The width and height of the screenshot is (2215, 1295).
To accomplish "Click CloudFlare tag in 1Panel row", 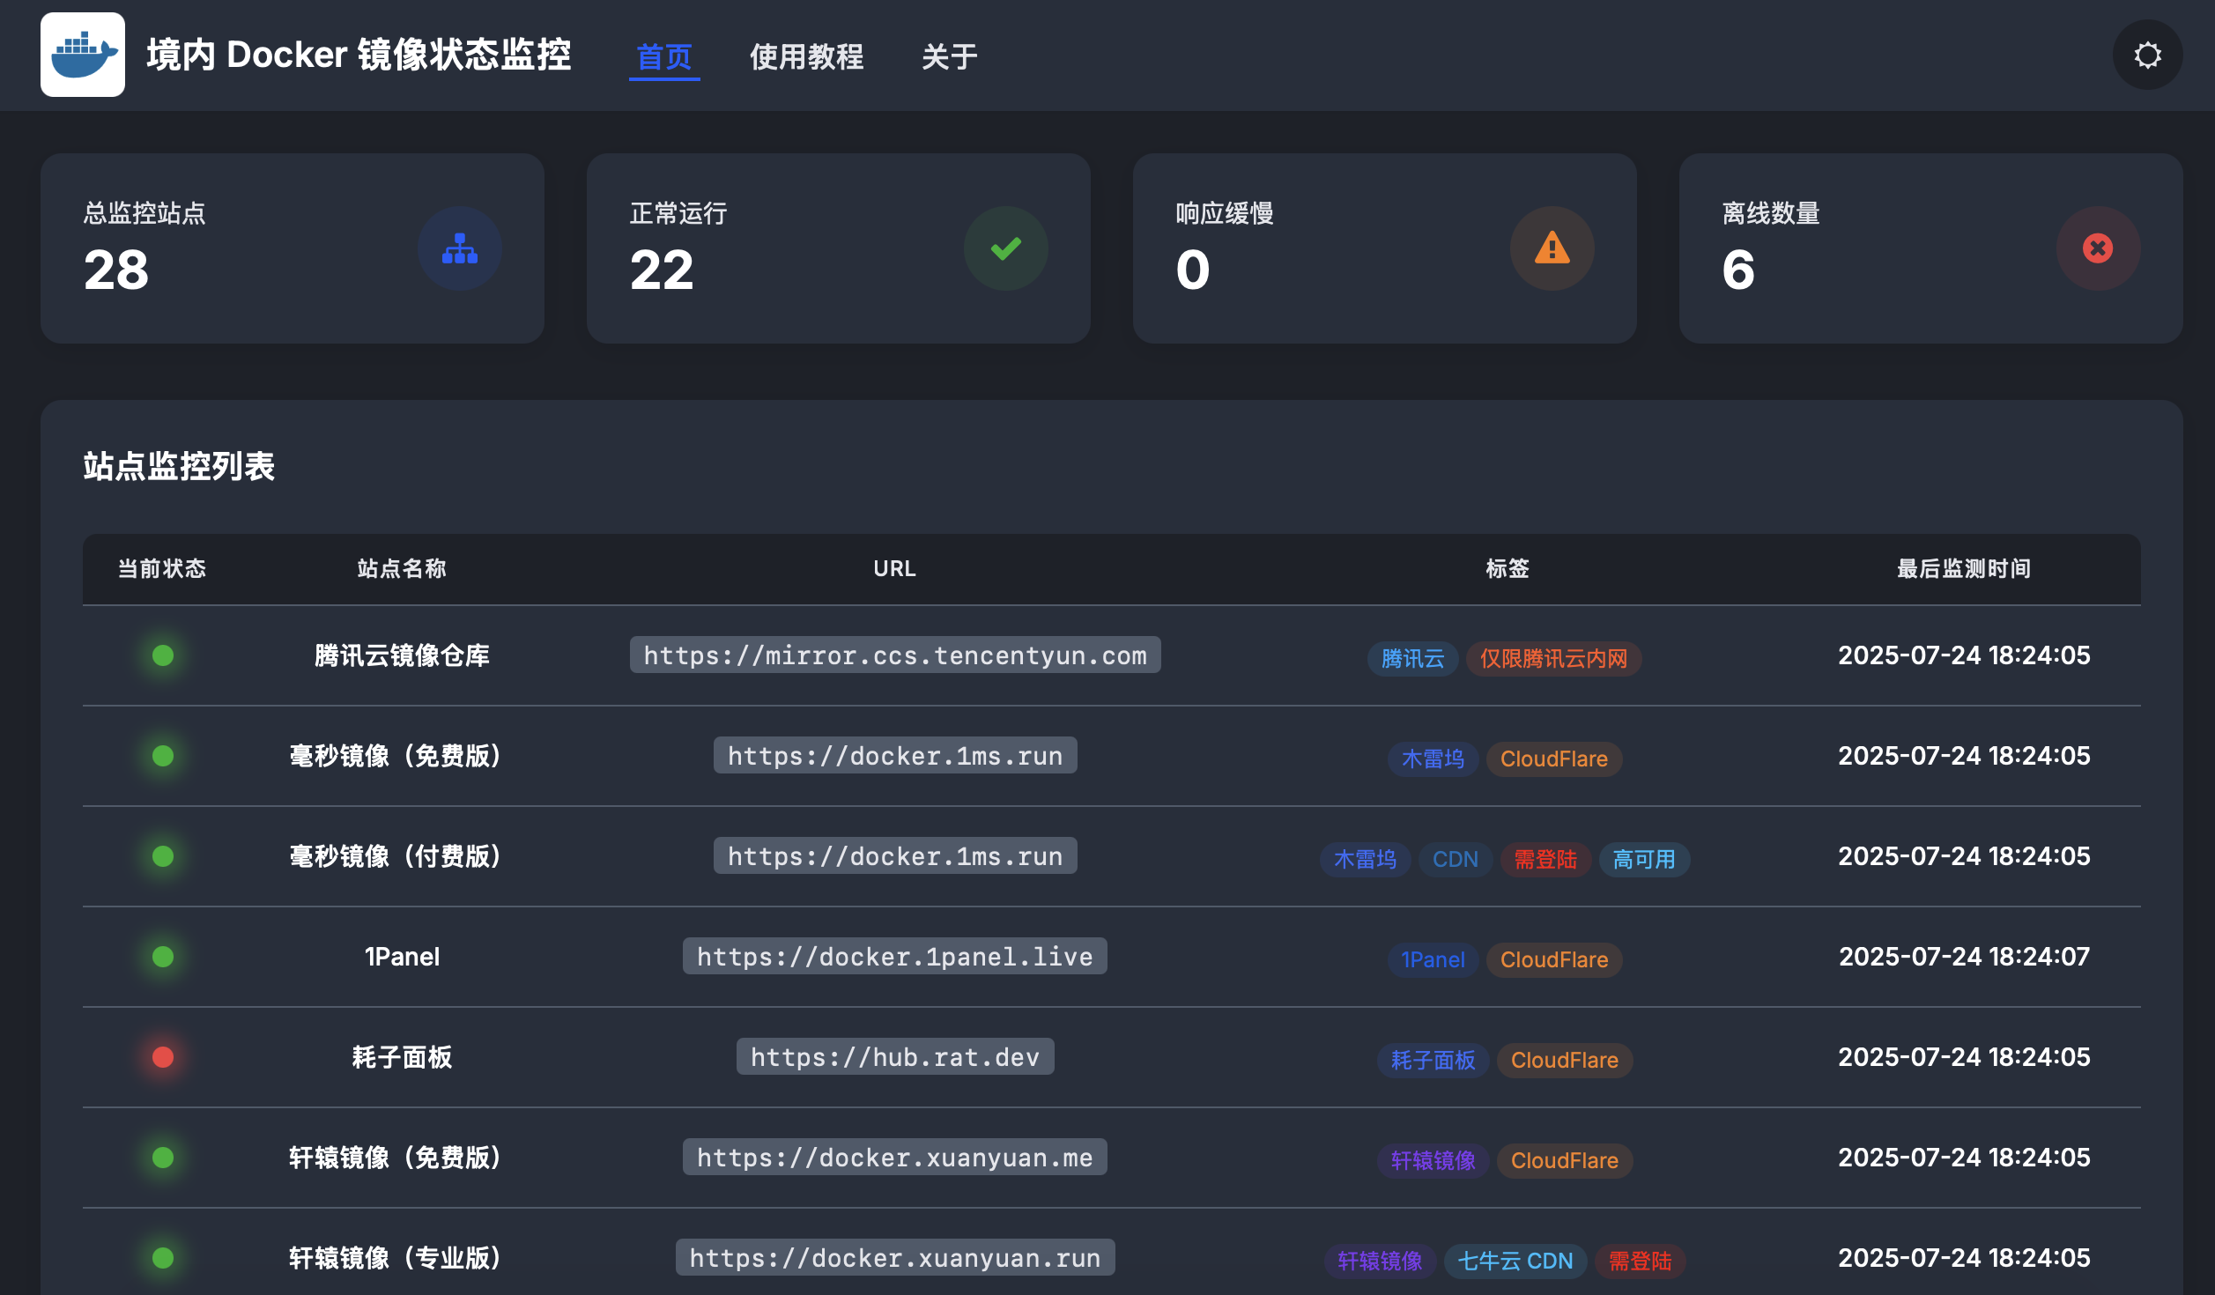I will coord(1554,960).
